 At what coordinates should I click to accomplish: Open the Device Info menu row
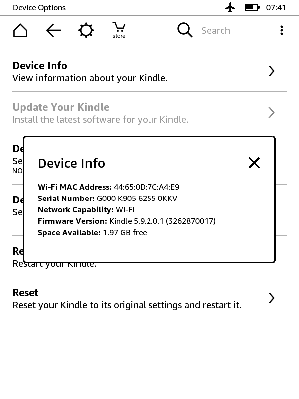coord(149,71)
